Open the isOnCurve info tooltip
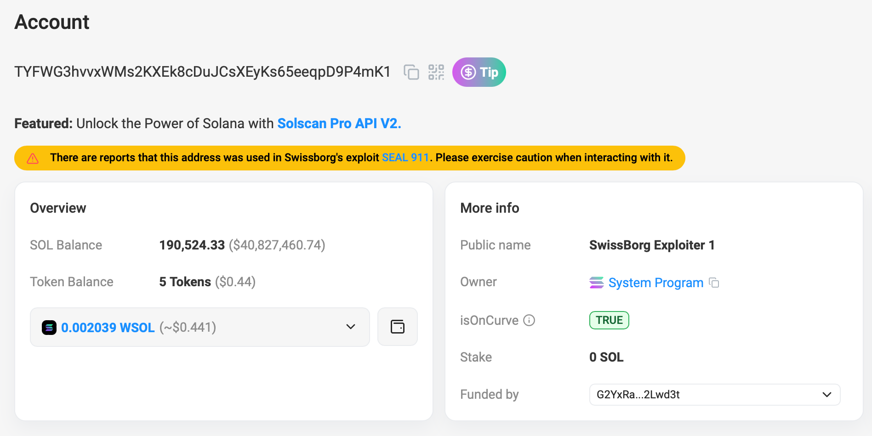Image resolution: width=872 pixels, height=436 pixels. coord(529,321)
